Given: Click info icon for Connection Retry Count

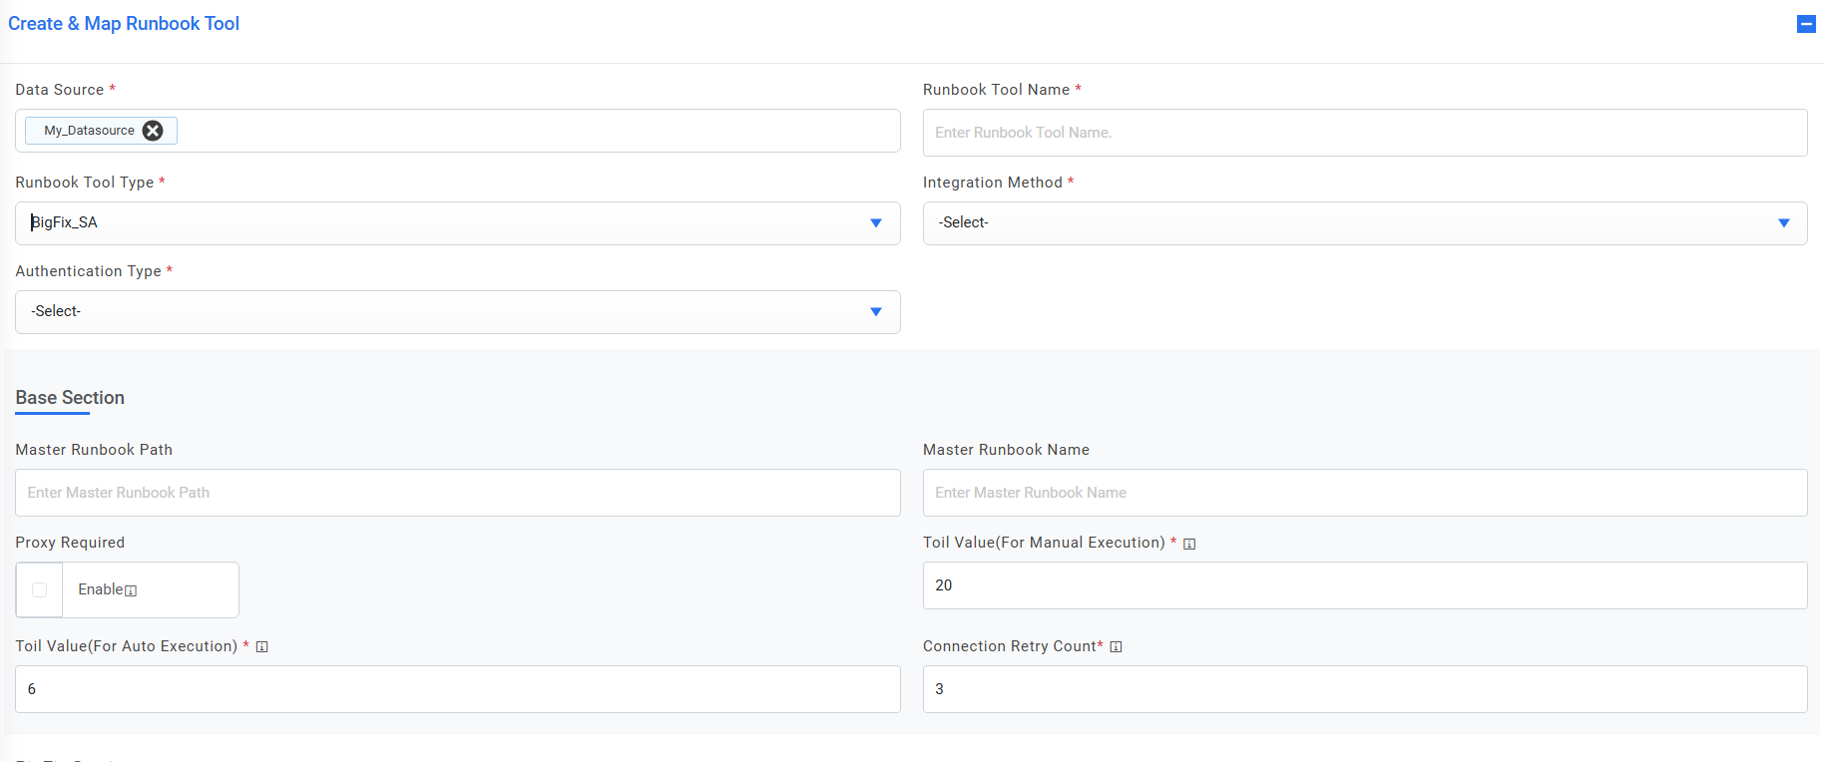Looking at the screenshot, I should 1117,647.
